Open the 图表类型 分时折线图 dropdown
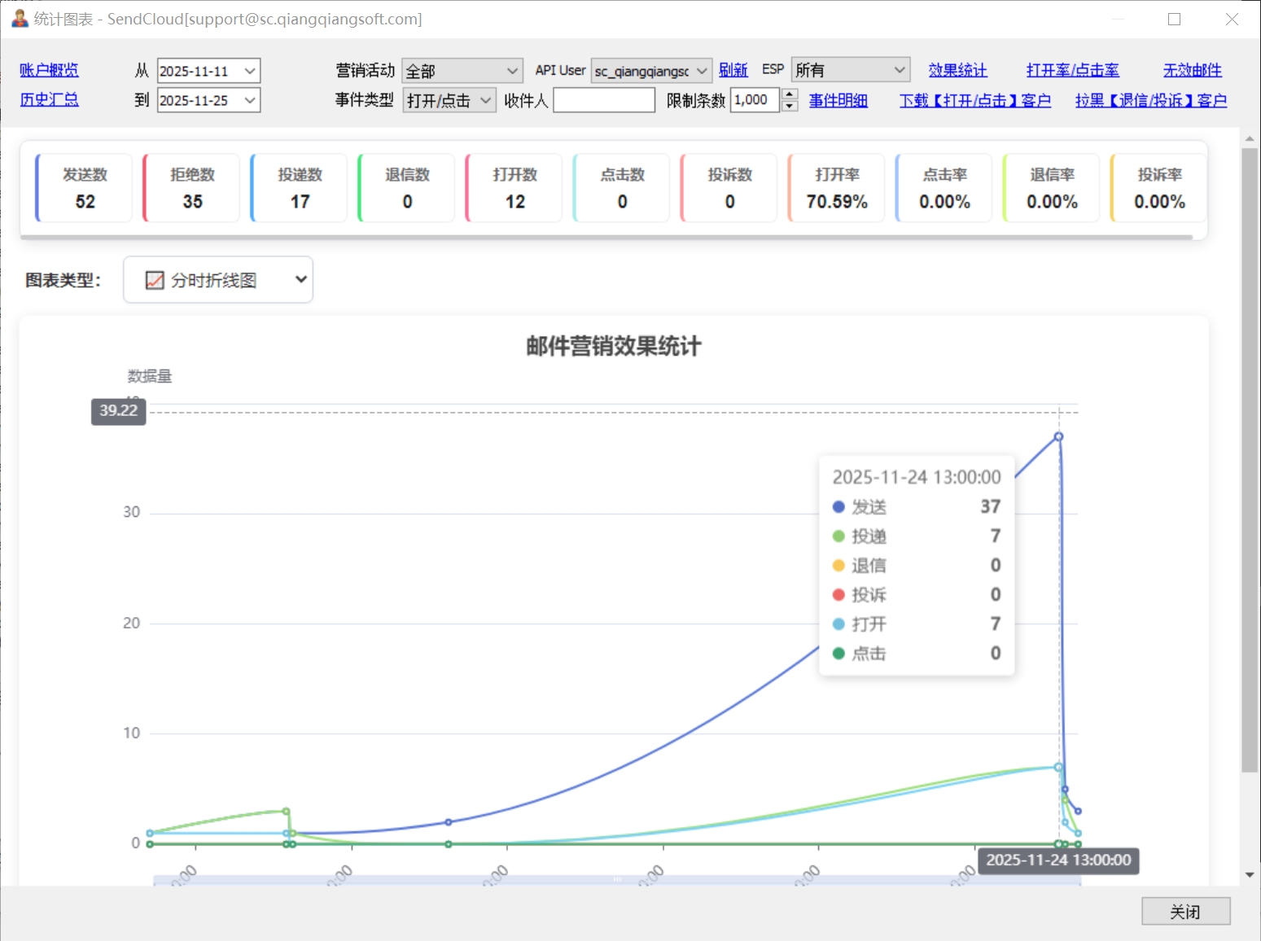 [x=218, y=280]
